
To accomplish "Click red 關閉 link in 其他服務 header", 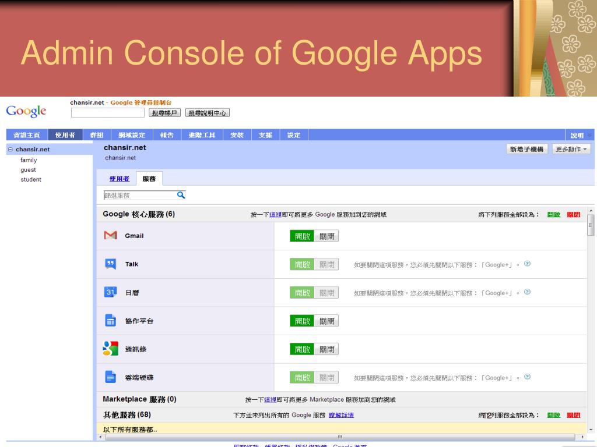I will tap(574, 415).
